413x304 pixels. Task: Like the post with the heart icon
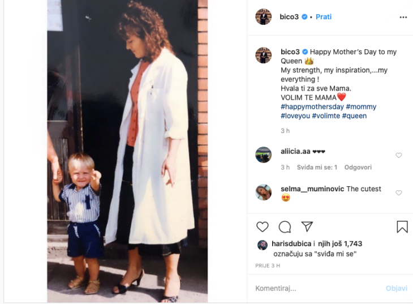[263, 227]
